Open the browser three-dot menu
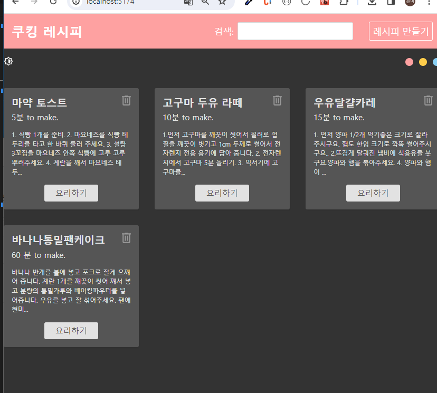The image size is (437, 393). (429, 2)
